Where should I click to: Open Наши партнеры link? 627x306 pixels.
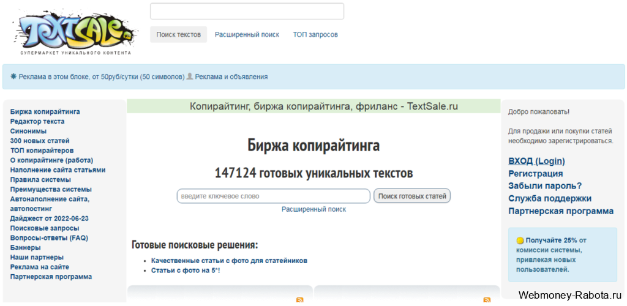[x=37, y=257]
